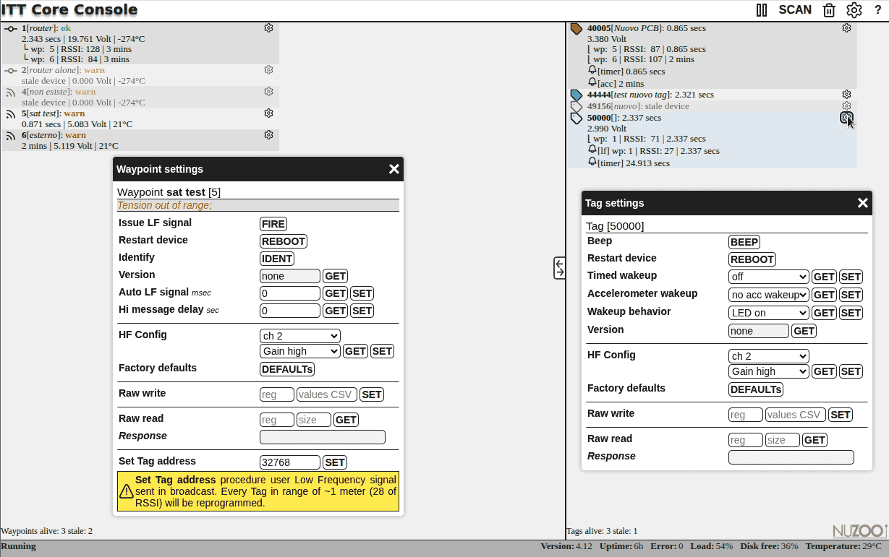Click 'Tags alive: 3 stale: 1' text
Image resolution: width=889 pixels, height=557 pixels.
[602, 531]
